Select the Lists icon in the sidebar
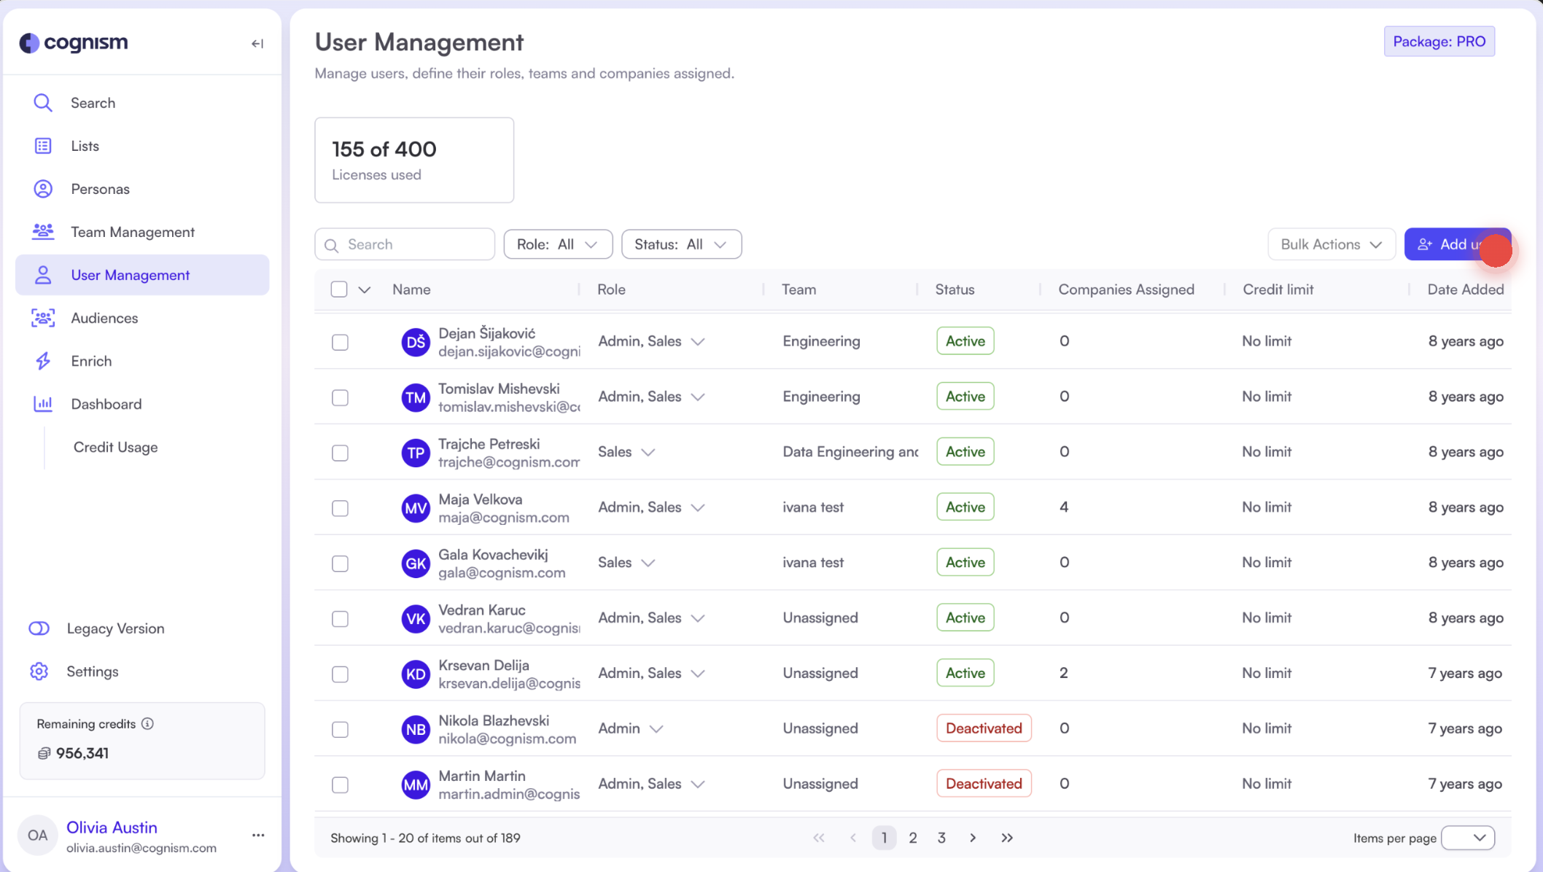 [43, 145]
